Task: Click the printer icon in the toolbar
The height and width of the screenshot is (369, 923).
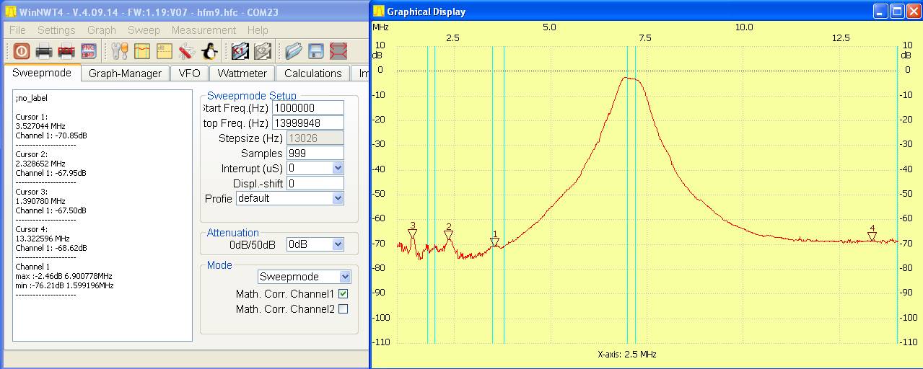Action: (44, 51)
